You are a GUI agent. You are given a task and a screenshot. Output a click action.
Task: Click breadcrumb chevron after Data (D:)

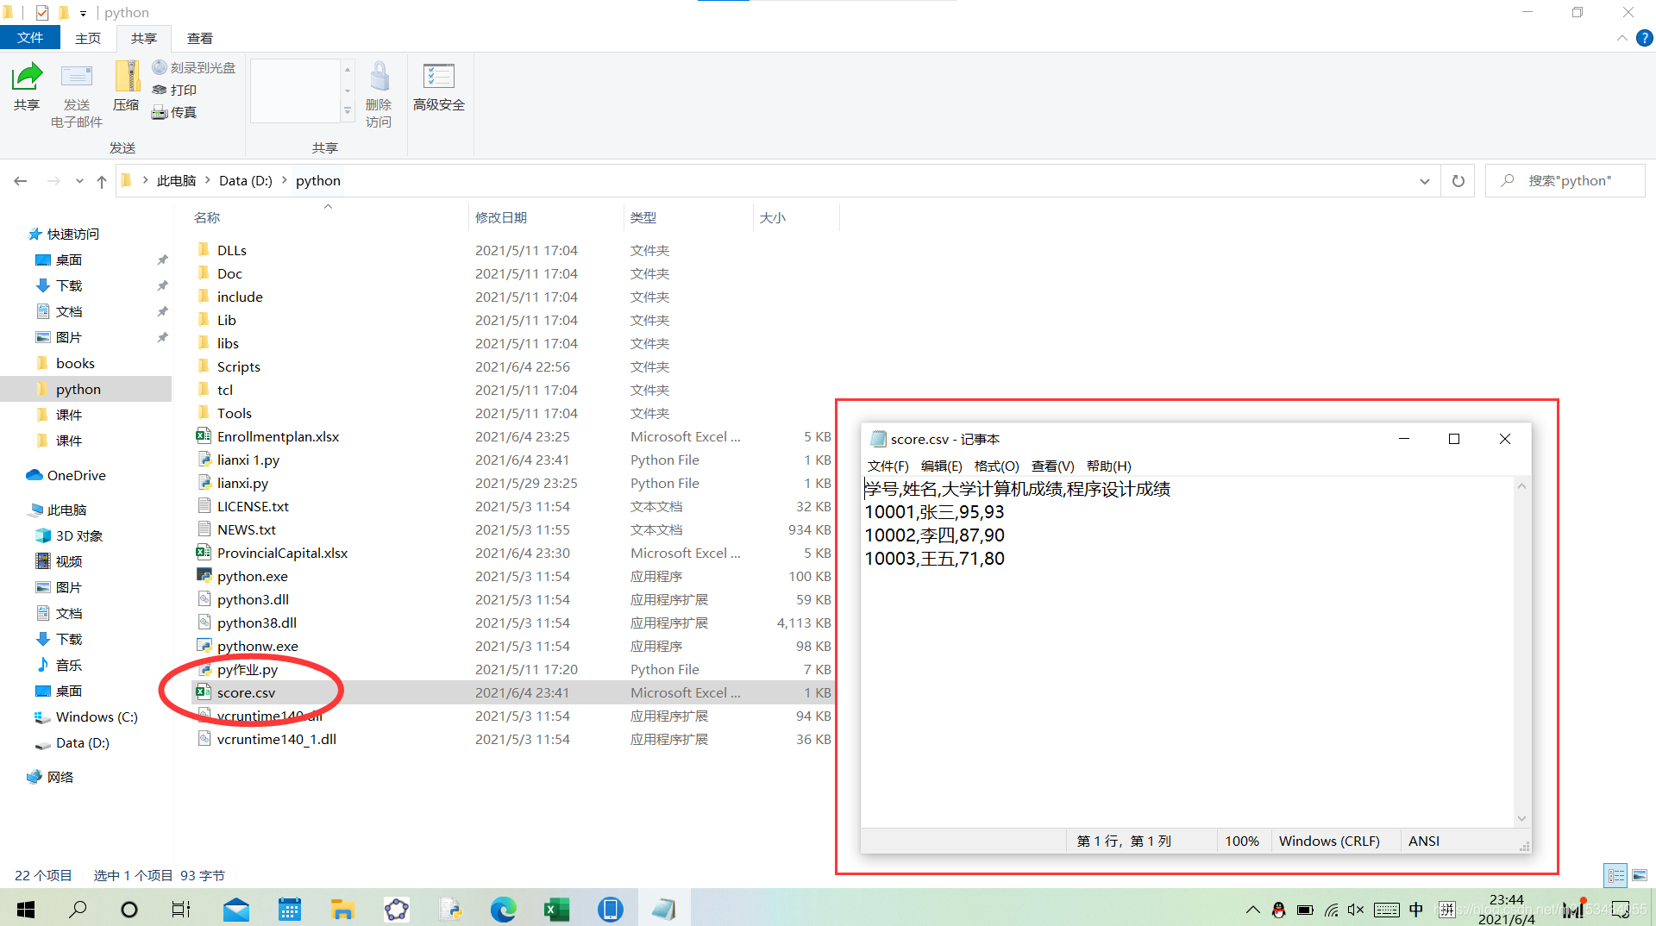284,180
